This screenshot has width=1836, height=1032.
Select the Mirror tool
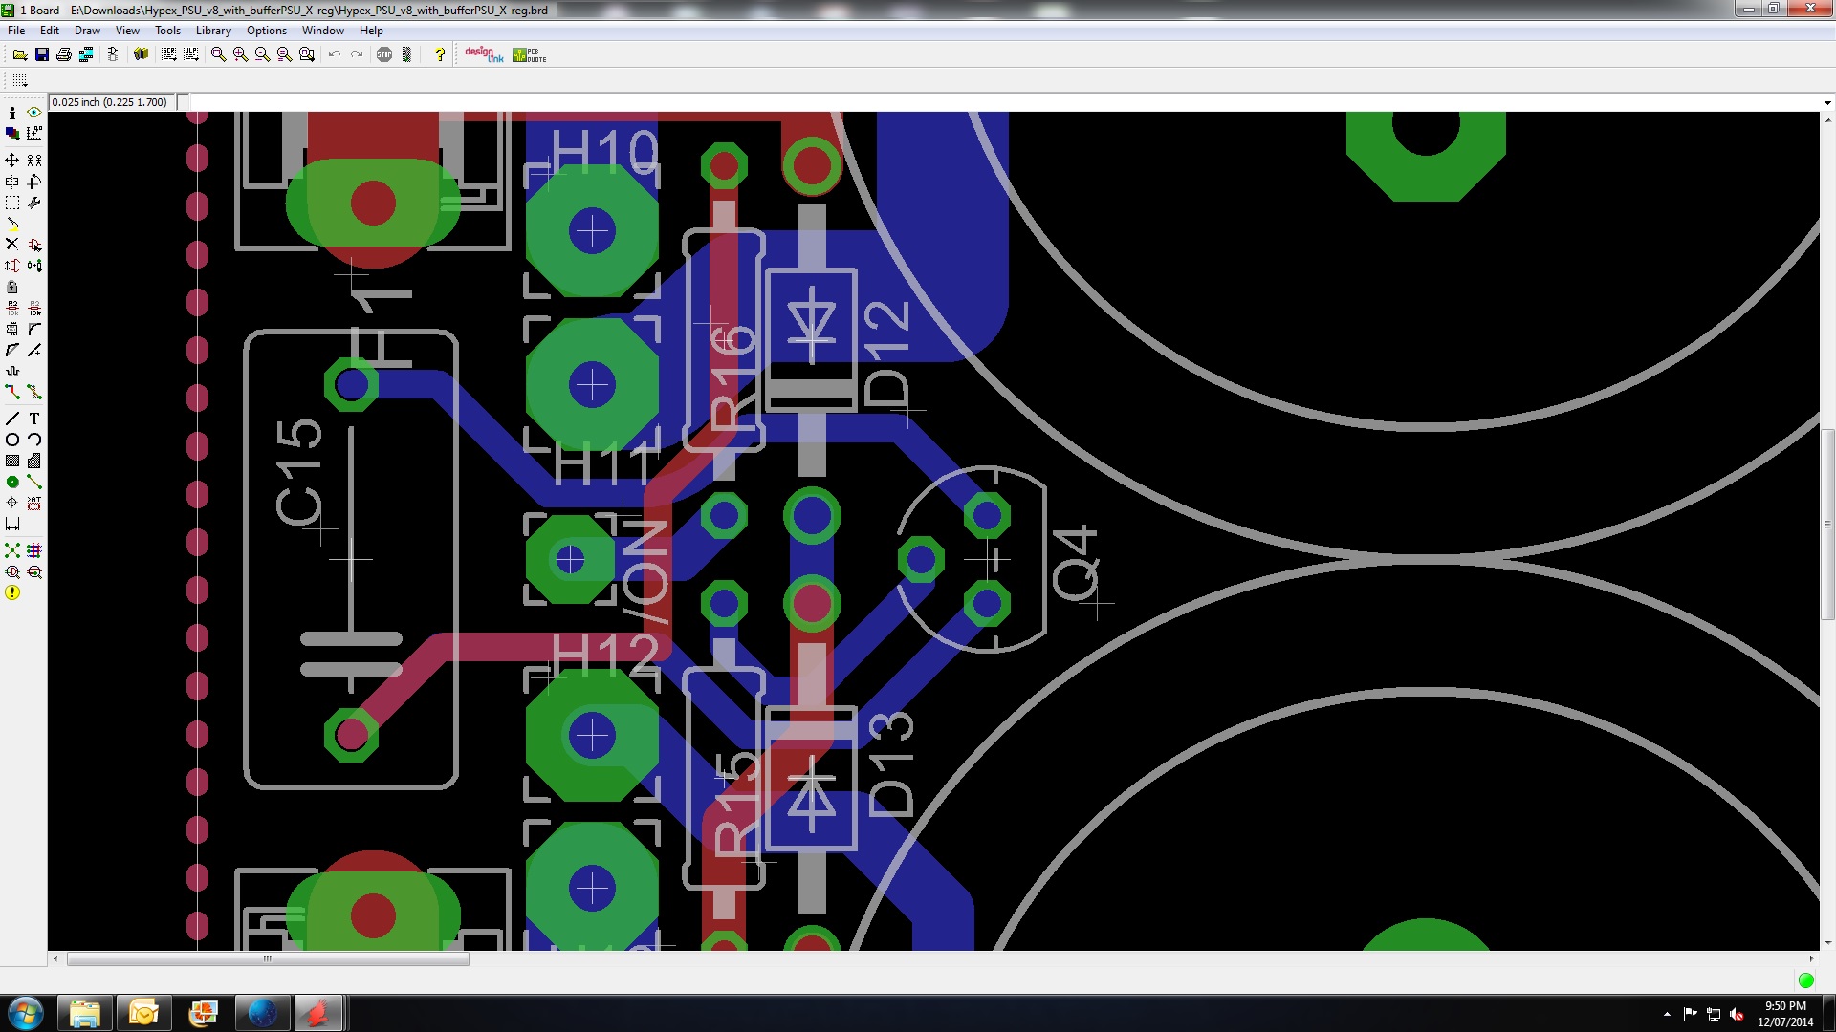click(12, 182)
